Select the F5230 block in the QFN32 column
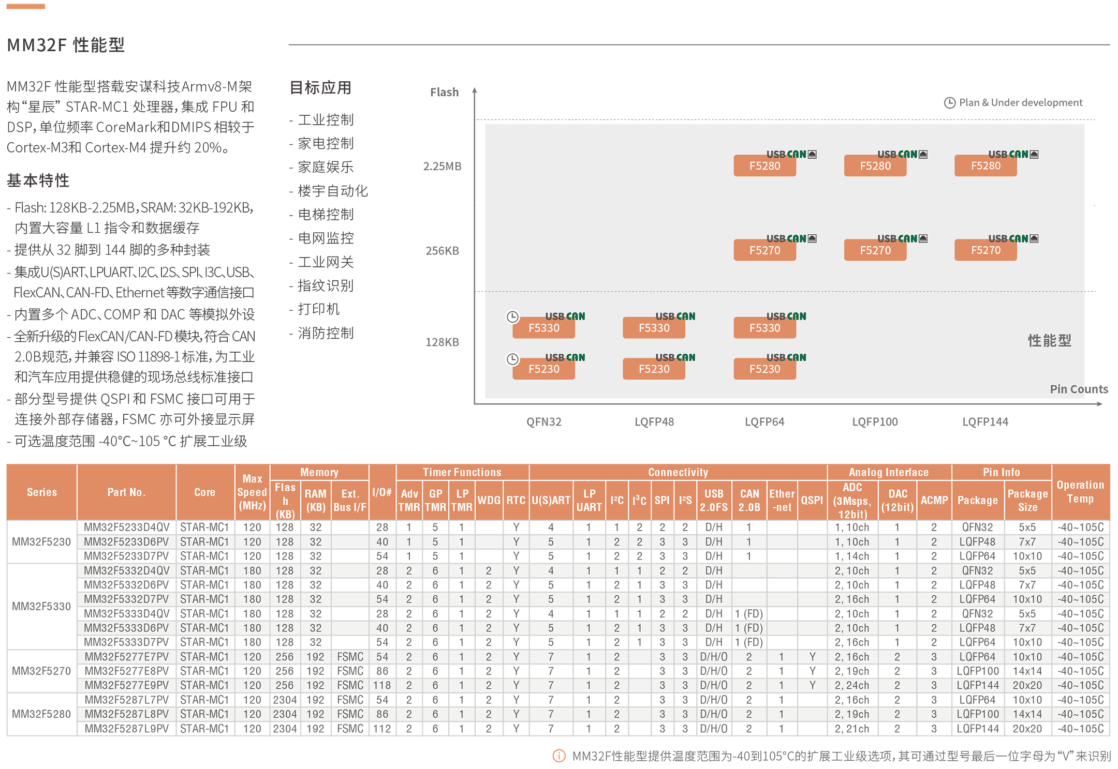The image size is (1118, 769). (543, 369)
